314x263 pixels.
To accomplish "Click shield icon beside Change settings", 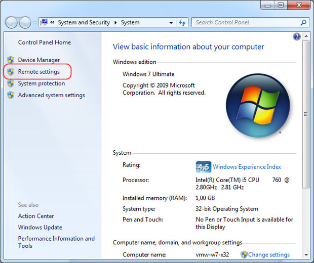I will 244,254.
